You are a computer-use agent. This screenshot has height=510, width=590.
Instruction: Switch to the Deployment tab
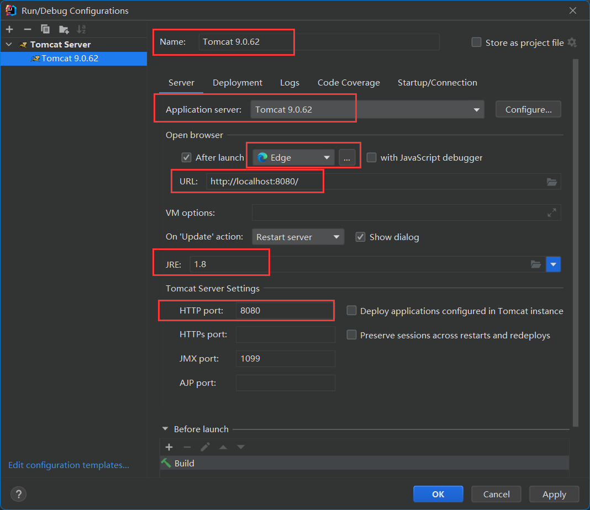click(x=238, y=83)
